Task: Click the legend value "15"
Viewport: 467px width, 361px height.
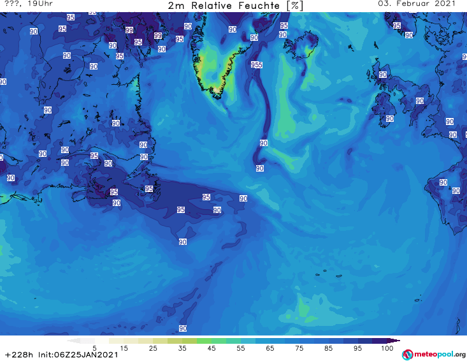Action: [124, 348]
